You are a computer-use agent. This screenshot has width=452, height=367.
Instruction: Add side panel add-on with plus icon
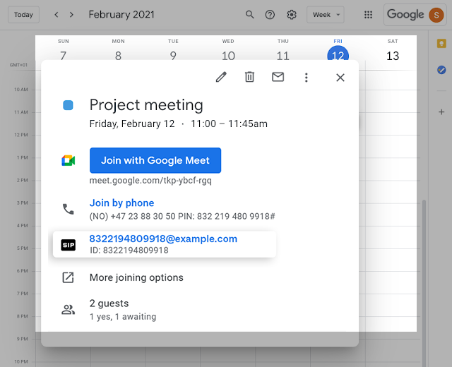[x=441, y=112]
